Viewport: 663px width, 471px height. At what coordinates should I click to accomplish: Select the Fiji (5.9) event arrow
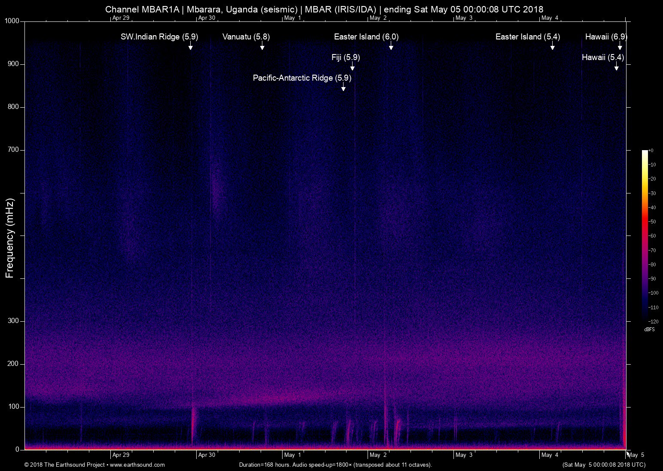(x=352, y=66)
